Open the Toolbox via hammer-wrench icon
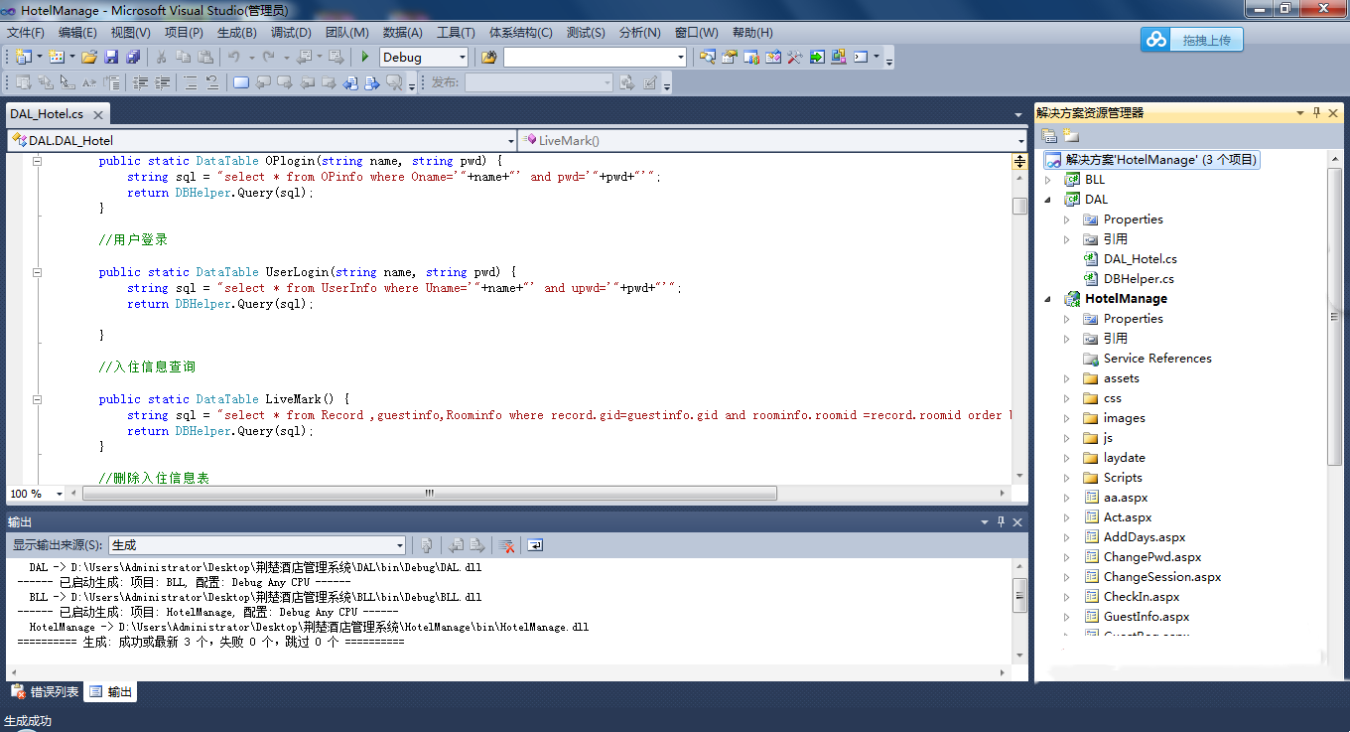This screenshot has width=1350, height=732. tap(794, 58)
